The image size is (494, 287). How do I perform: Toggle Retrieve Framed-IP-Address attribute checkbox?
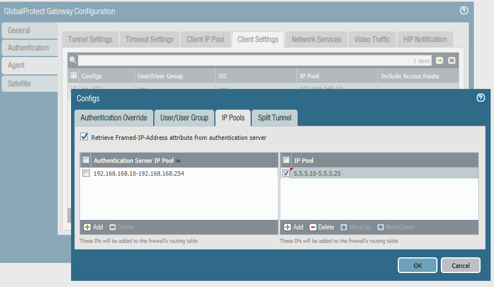84,137
